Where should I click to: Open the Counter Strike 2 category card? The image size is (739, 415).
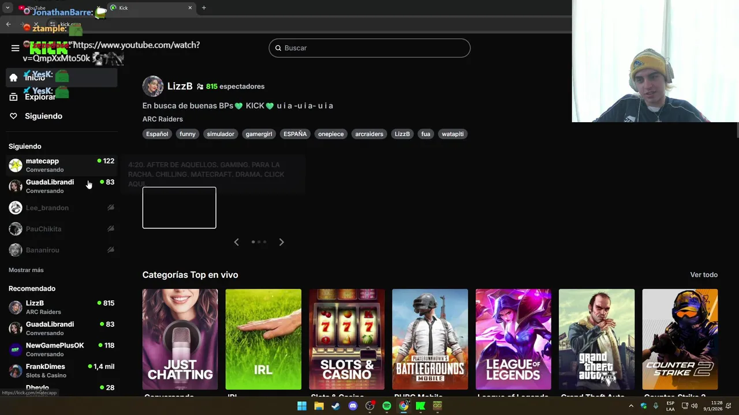680,339
